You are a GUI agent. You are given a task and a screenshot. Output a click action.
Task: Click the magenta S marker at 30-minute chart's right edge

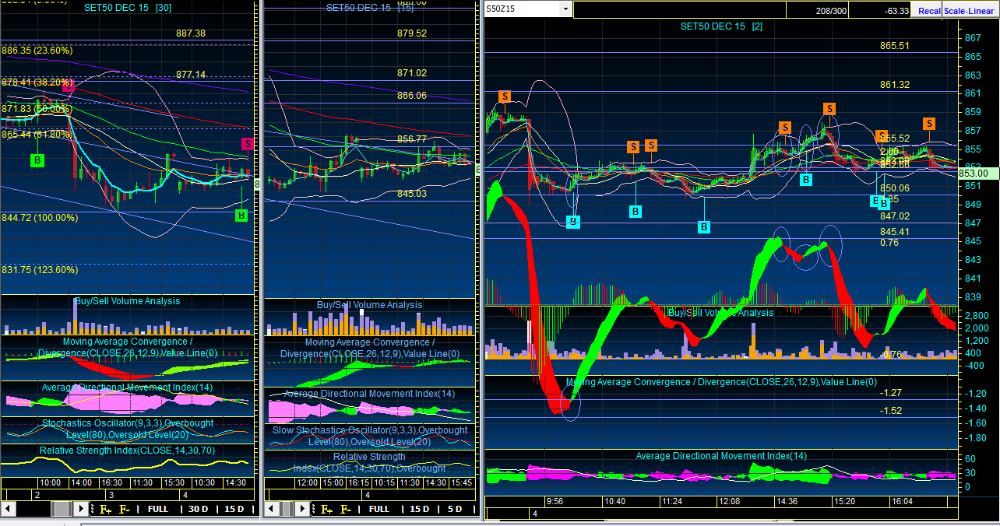pos(247,144)
